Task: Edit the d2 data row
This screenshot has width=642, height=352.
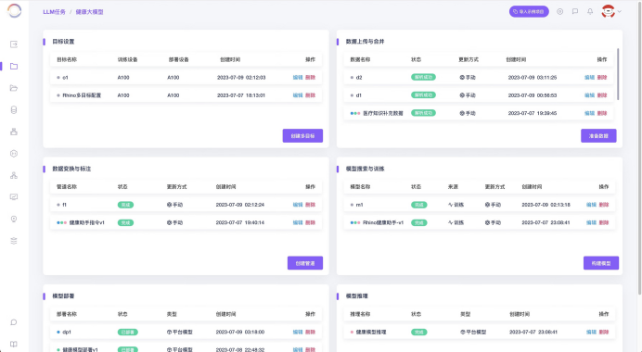Action: click(589, 77)
